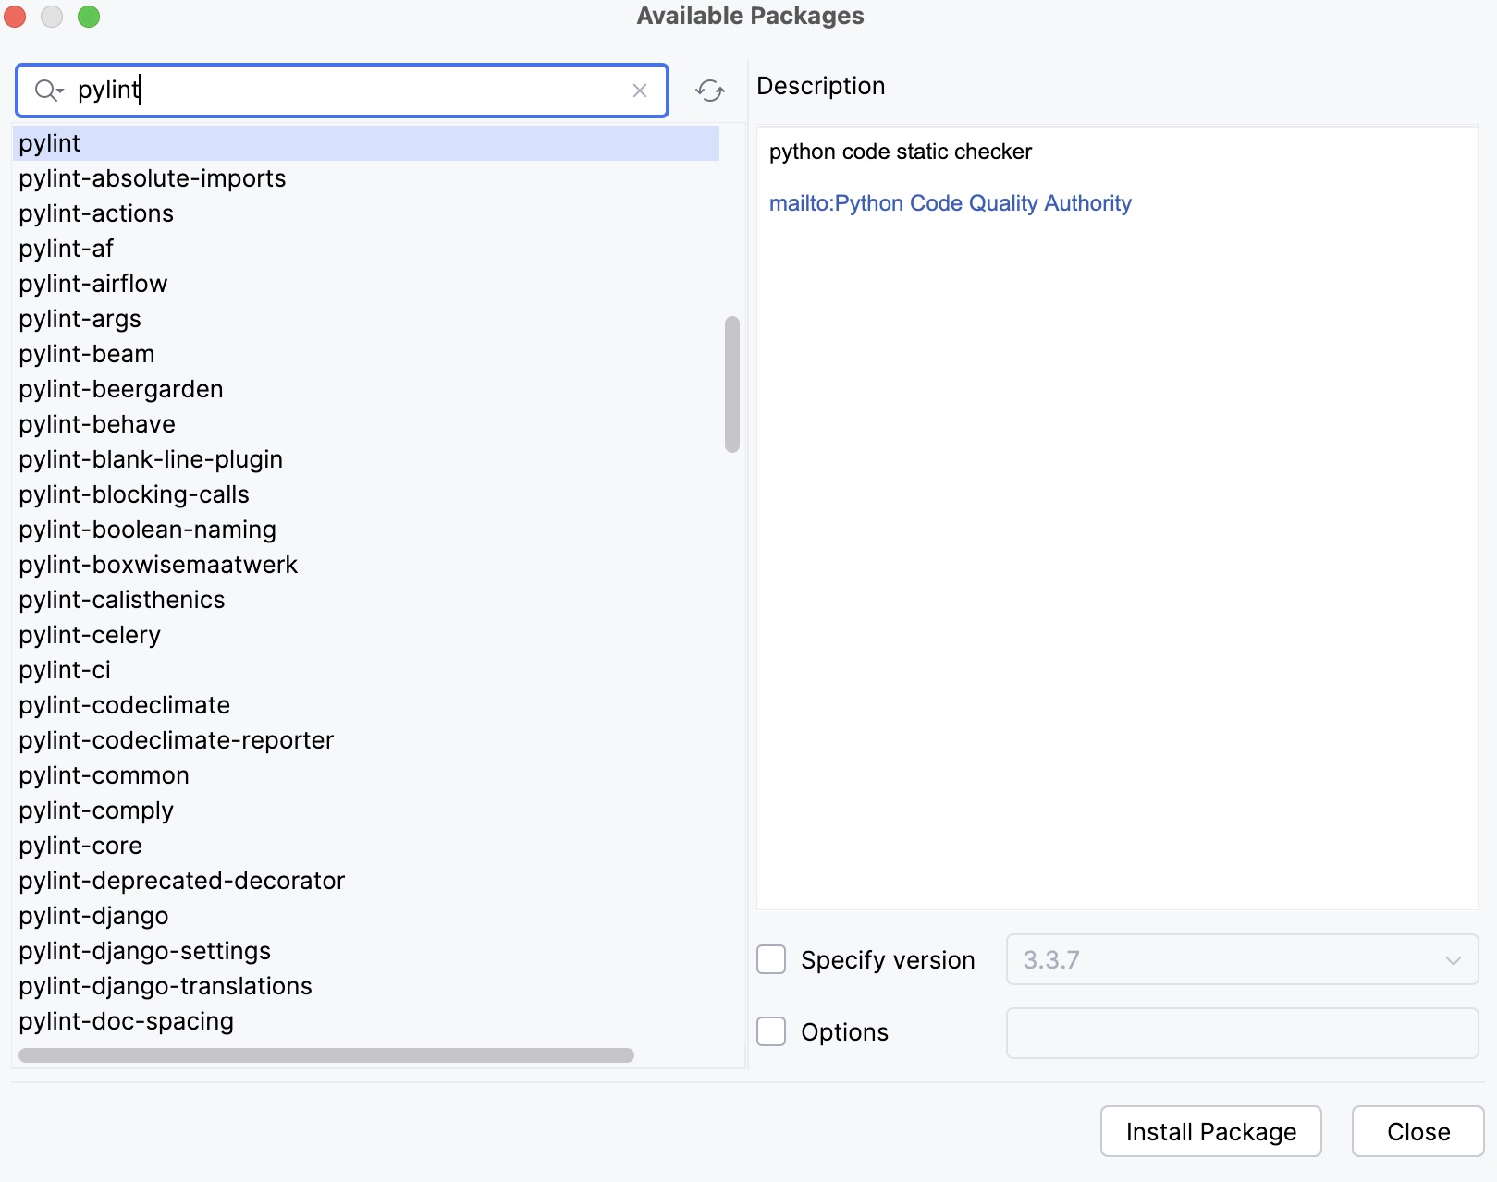Clear the search field with X icon
This screenshot has width=1497, height=1182.
(x=639, y=91)
